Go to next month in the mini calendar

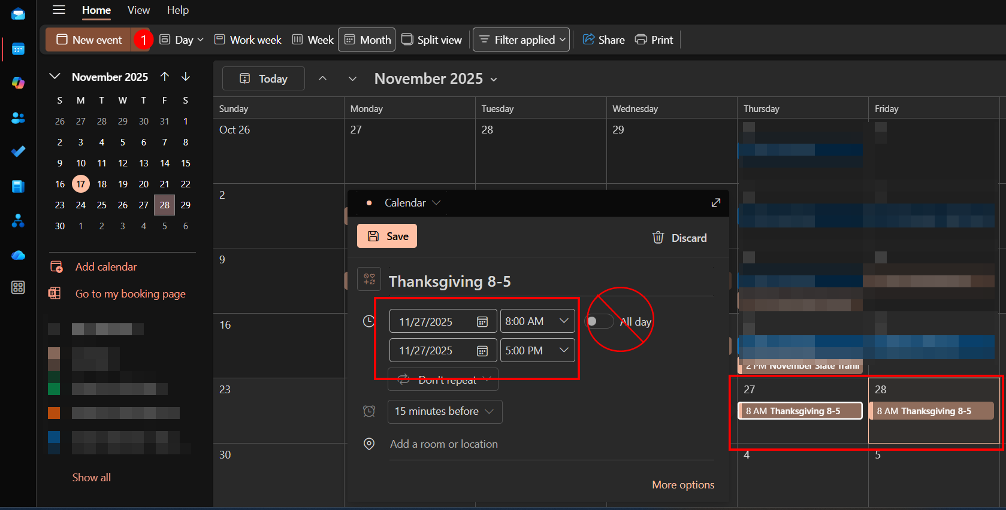186,77
